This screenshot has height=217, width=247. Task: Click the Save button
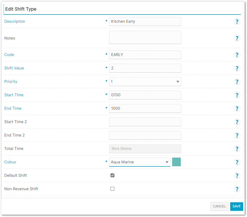click(x=236, y=206)
